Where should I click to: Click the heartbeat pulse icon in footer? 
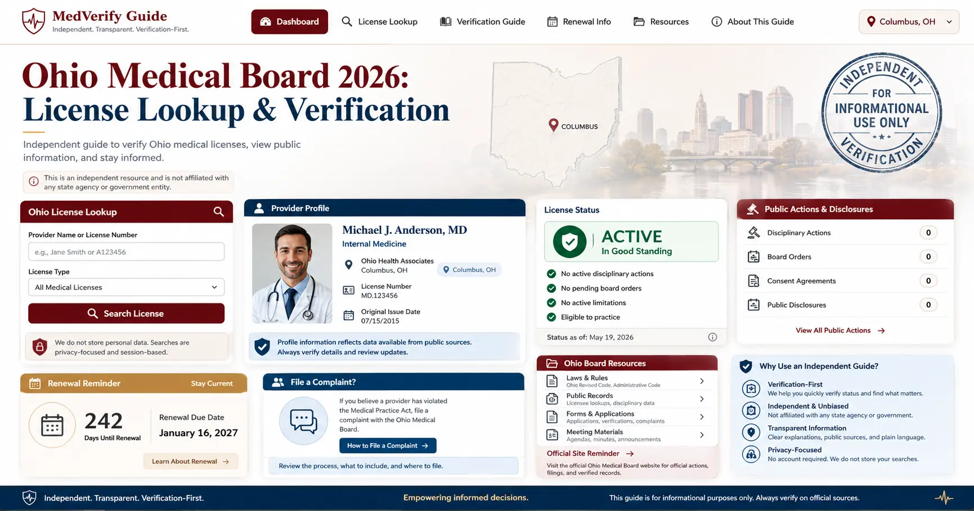click(944, 498)
